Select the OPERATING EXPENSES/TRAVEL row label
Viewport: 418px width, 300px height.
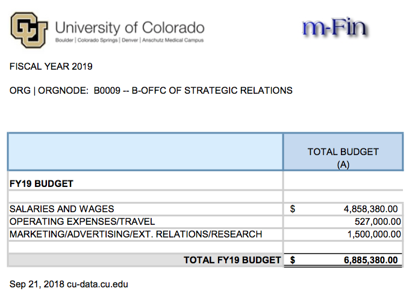pyautogui.click(x=82, y=221)
